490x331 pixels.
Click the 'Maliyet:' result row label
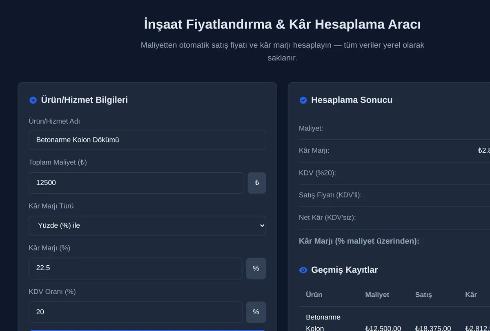click(x=311, y=128)
